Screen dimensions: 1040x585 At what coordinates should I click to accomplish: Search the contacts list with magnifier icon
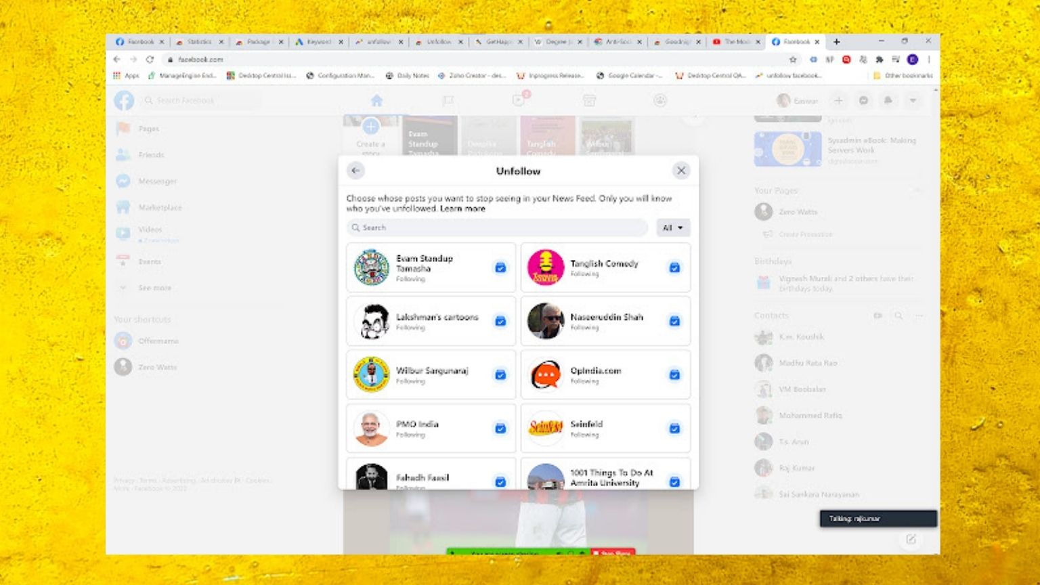click(898, 316)
